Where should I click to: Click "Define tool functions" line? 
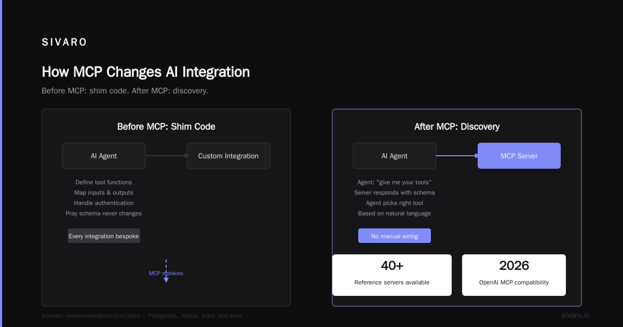tap(104, 182)
